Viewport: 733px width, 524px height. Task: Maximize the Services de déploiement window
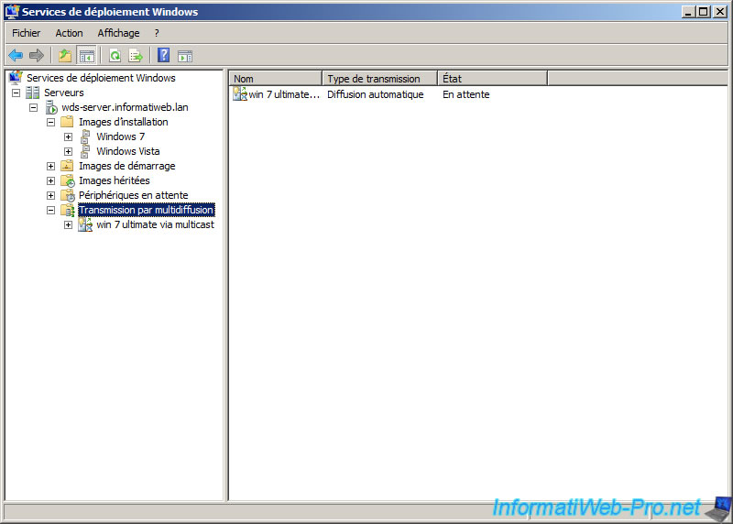pos(703,12)
